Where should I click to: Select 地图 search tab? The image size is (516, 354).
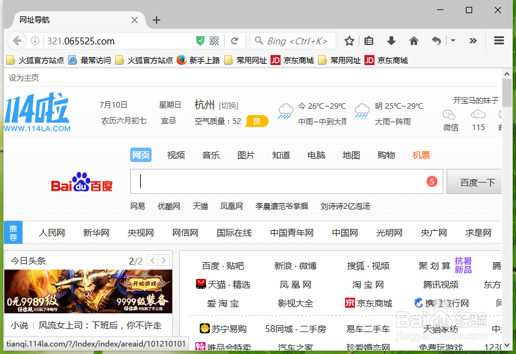[x=351, y=155]
